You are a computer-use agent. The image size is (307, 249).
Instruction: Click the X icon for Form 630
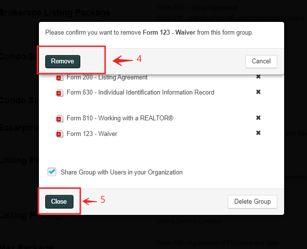click(258, 92)
